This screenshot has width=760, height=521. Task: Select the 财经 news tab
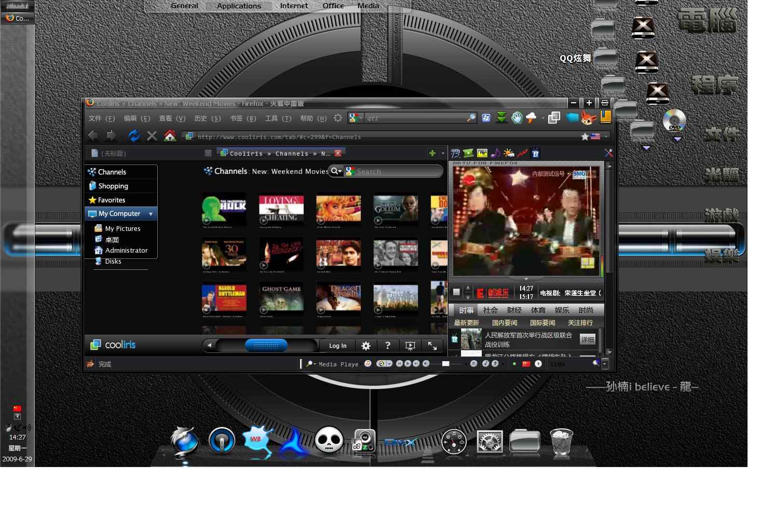pos(514,310)
